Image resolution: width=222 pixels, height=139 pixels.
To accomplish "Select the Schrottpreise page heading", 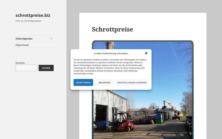I will point(112,29).
